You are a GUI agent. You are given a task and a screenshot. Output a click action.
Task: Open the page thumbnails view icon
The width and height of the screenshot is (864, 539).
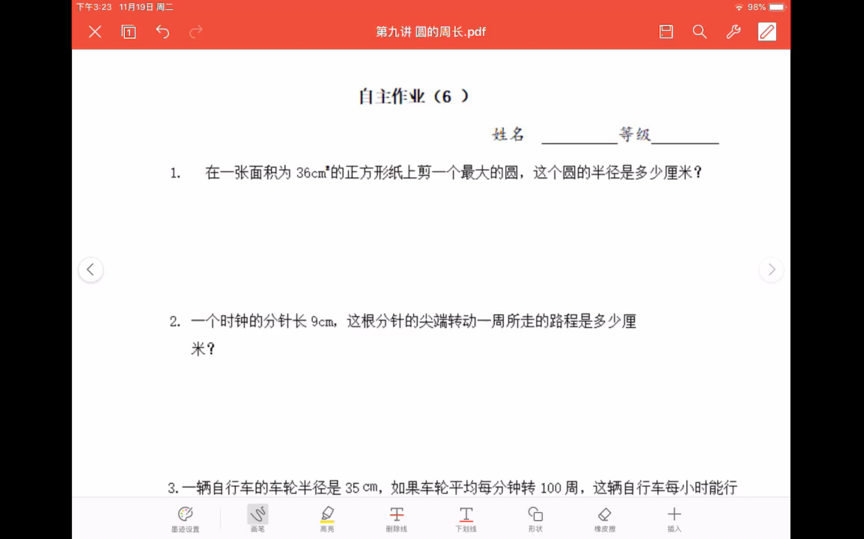pyautogui.click(x=128, y=32)
